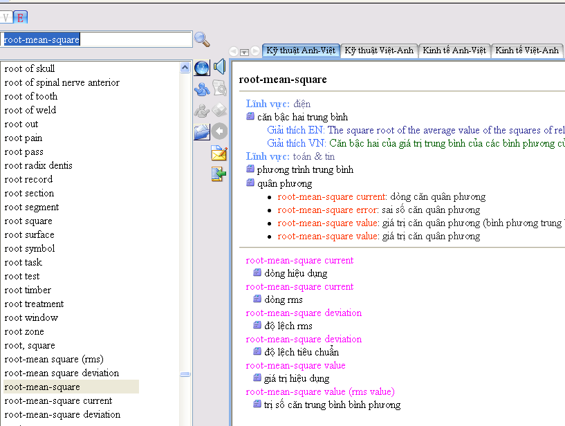Screen dimensions: 565x426
Task: Click magenta root-mean-square deviation above độ lệch rms
Action: pyautogui.click(x=304, y=313)
